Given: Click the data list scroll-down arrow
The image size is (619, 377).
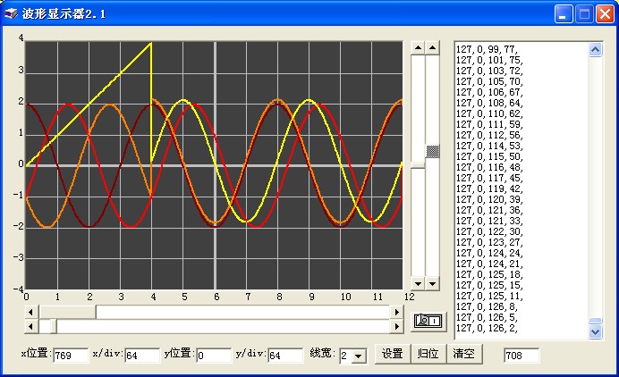Looking at the screenshot, I should 596,332.
